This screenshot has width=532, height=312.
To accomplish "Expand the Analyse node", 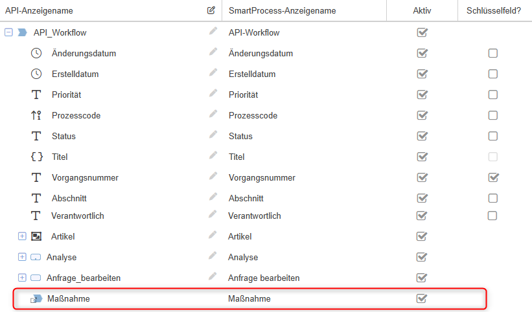I will [x=22, y=257].
